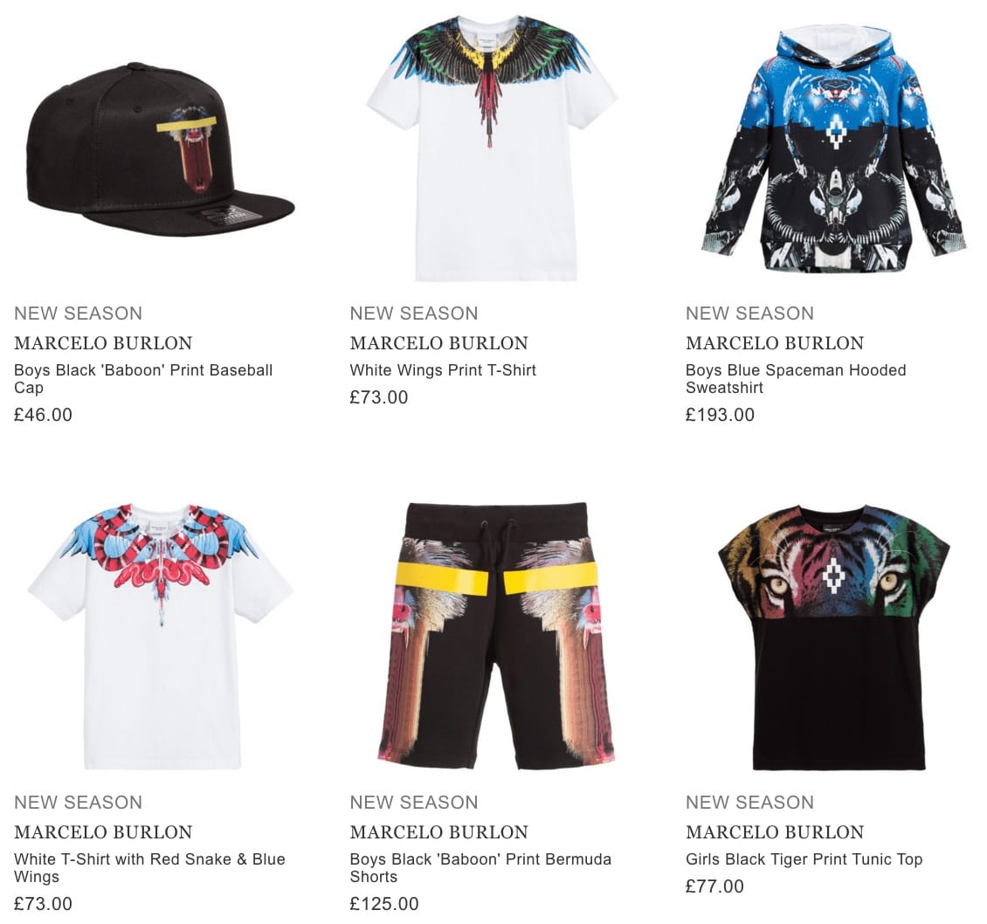Open the blue Spaceman hooded sweatshirt image
The image size is (987, 924).
[834, 150]
